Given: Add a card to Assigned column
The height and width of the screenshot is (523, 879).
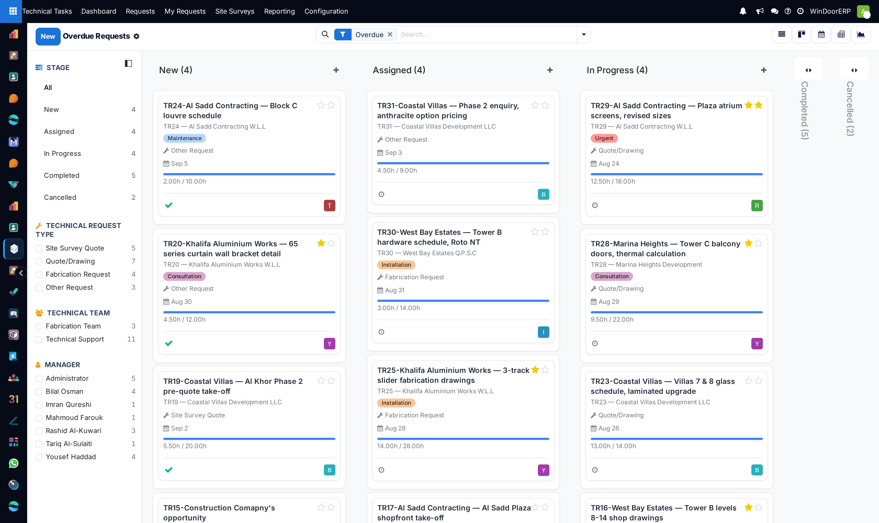Looking at the screenshot, I should pyautogui.click(x=550, y=70).
